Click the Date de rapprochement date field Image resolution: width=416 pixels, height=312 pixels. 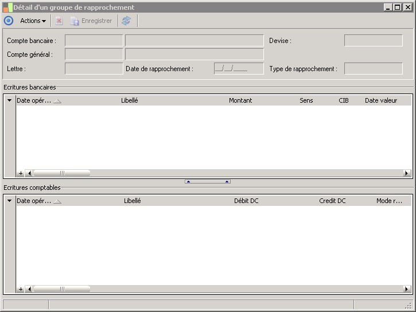tap(239, 68)
